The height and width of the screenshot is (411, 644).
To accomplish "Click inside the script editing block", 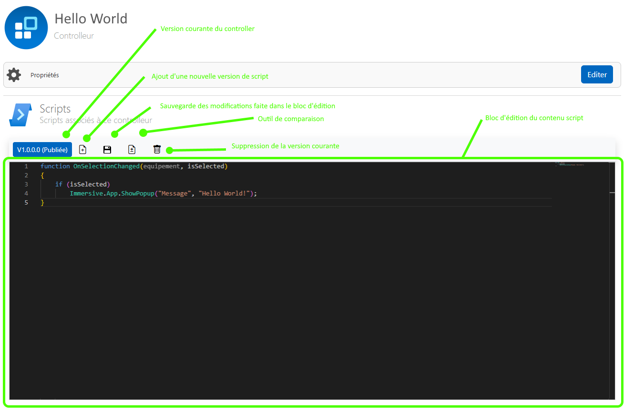I will tap(286, 286).
